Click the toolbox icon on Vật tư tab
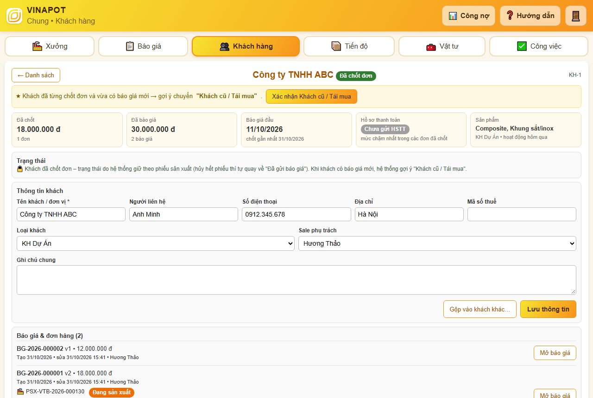 [x=431, y=46]
